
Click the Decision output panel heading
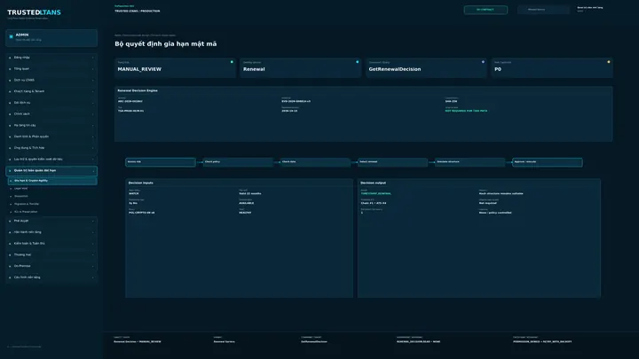tap(373, 183)
